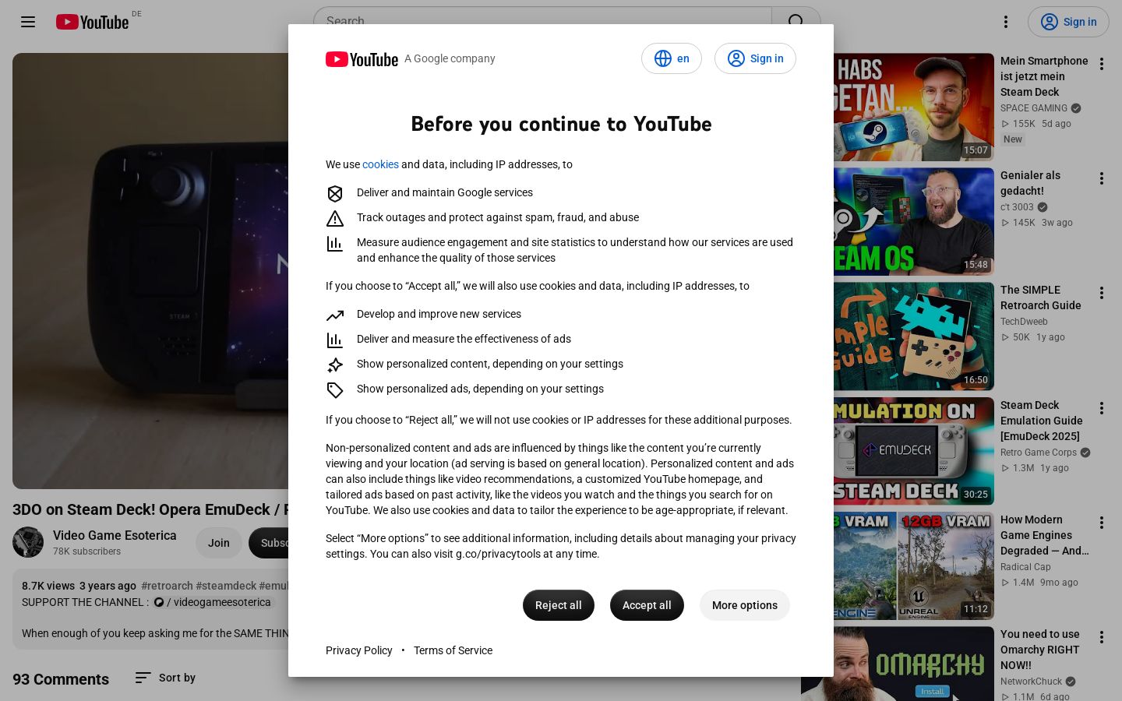Change language with the en selector

click(x=672, y=58)
